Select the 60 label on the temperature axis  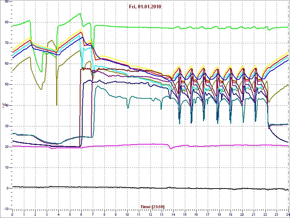click(6, 64)
